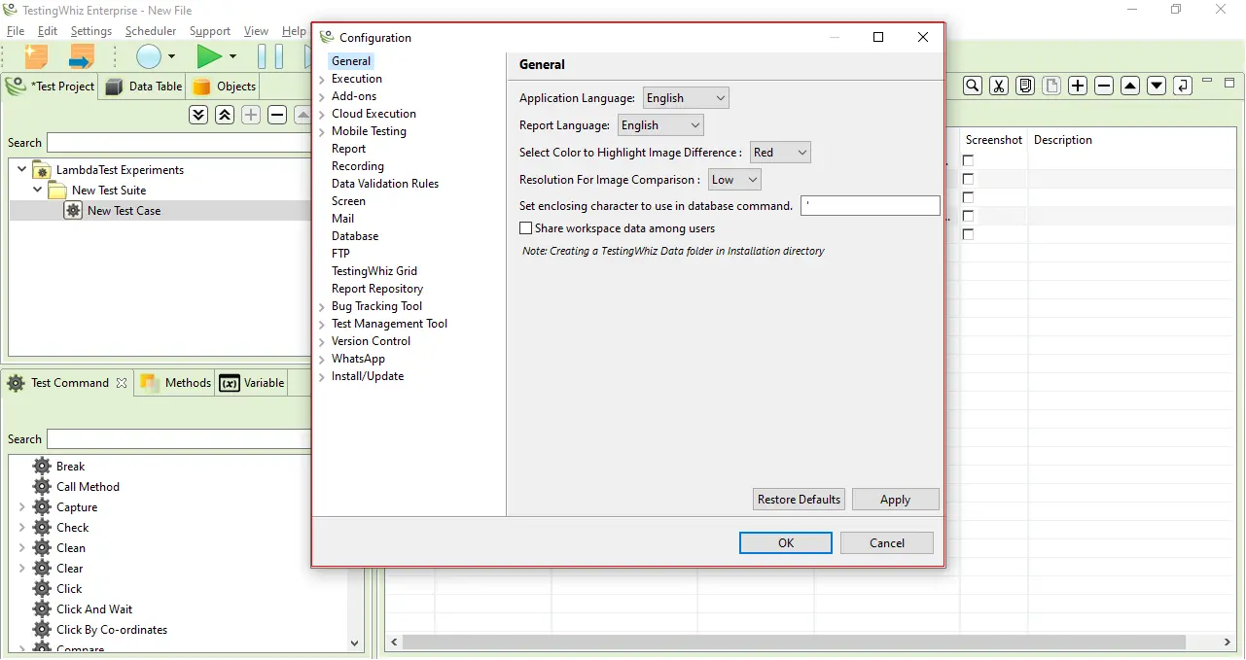Open search using the magnifier icon

click(x=972, y=86)
